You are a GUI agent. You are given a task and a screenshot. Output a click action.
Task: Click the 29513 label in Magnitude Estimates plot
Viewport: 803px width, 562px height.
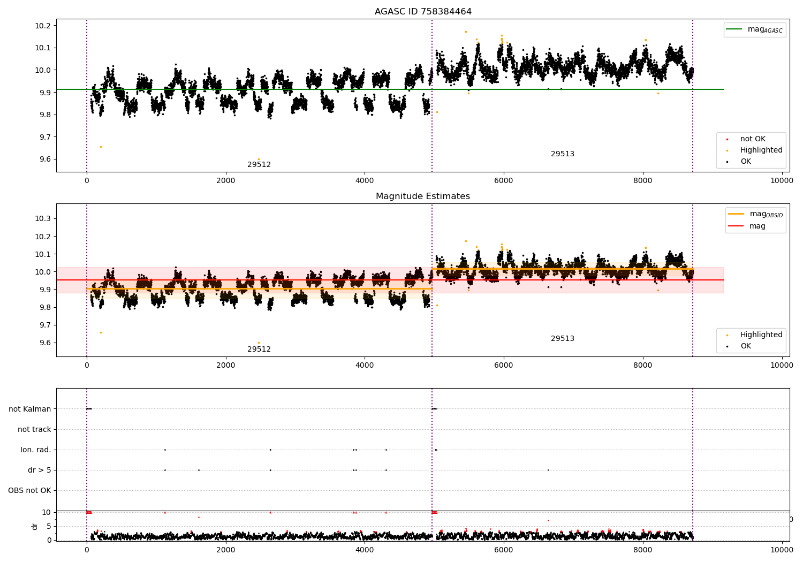563,339
